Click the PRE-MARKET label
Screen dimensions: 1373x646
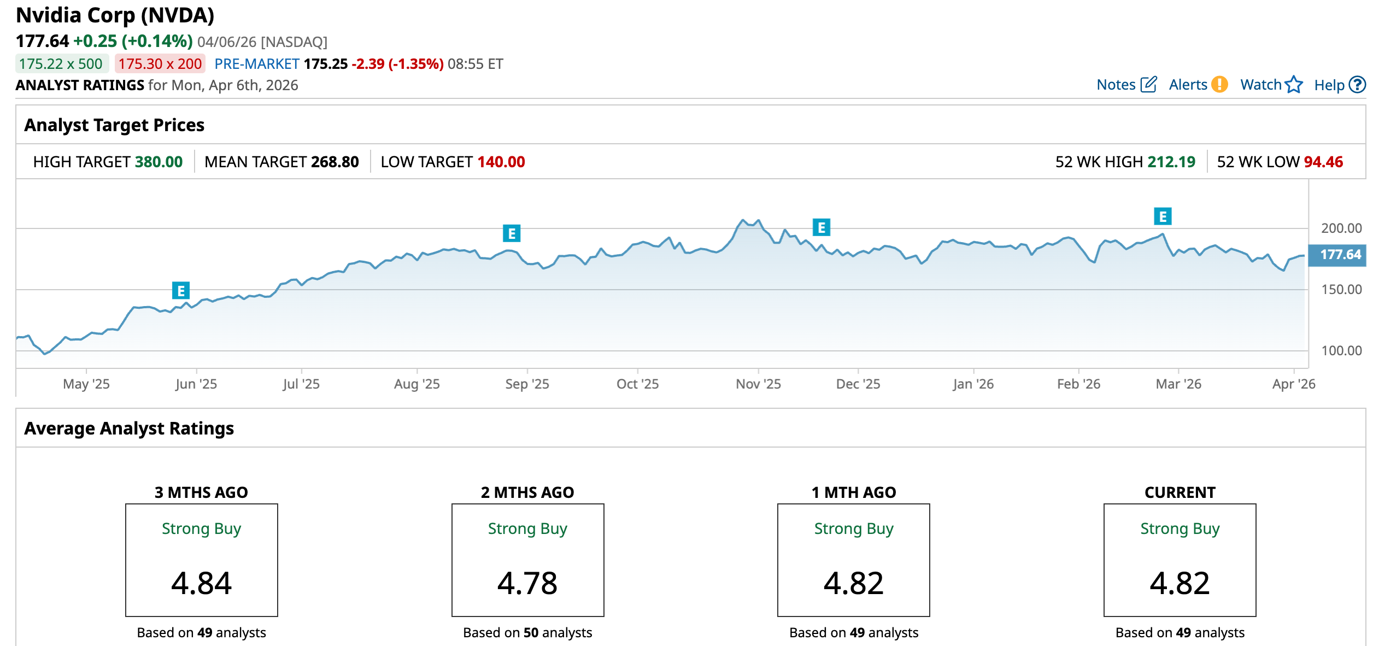(x=257, y=64)
